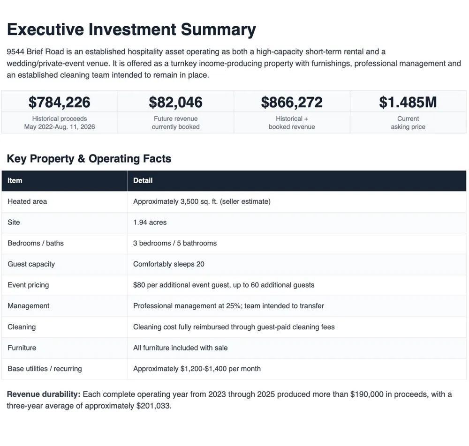Click the 'Historical + booked revenue' caption
Viewport: 469px width, 446px height.
[292, 123]
